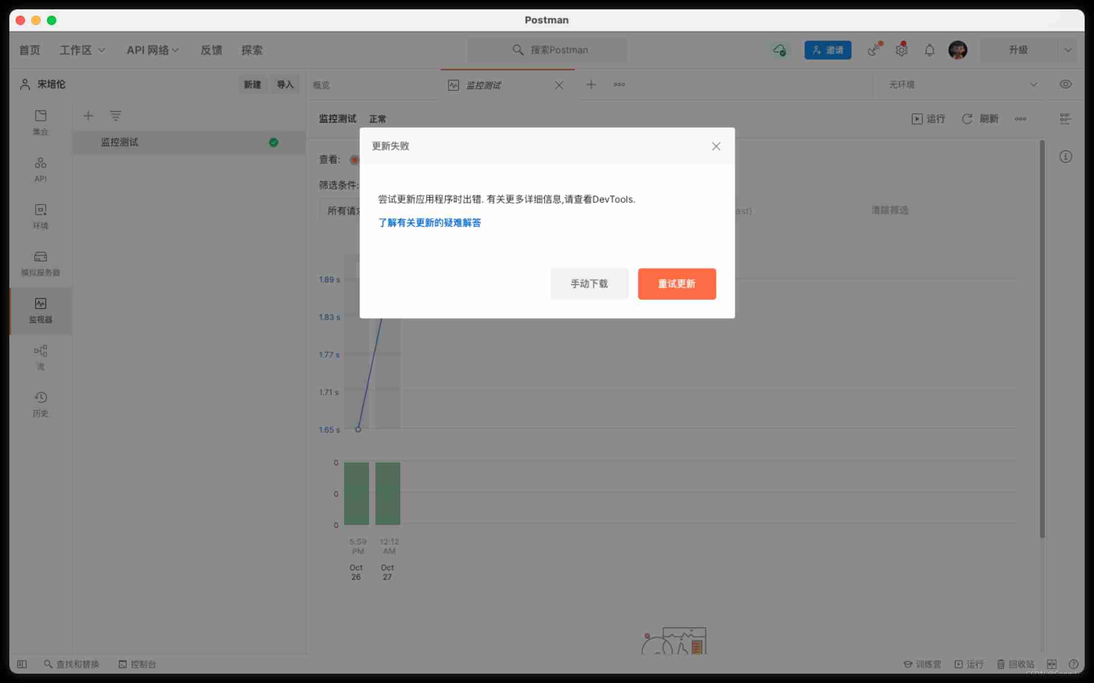Click the plus icon to create monitor
Viewport: 1094px width, 683px height.
pos(88,116)
